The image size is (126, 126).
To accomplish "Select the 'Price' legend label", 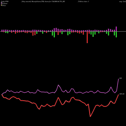I will 4,6.
